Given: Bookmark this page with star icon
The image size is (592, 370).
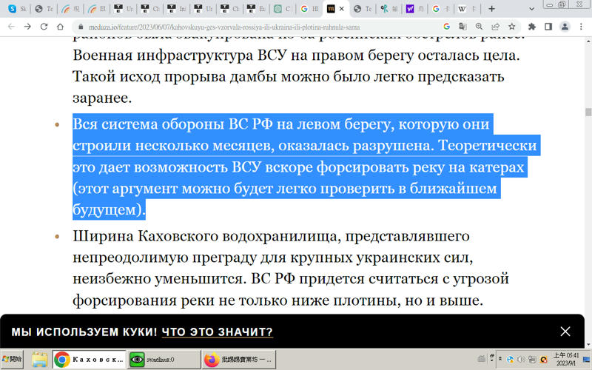Looking at the screenshot, I should [x=512, y=27].
